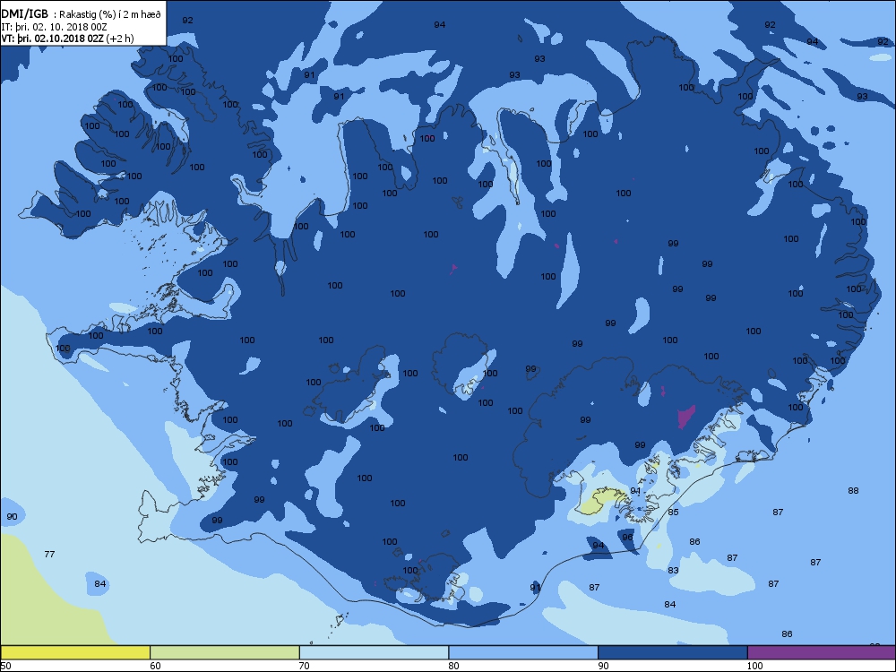Click the medium blue 80–90 legend swatch
The width and height of the screenshot is (896, 672).
[x=523, y=652]
